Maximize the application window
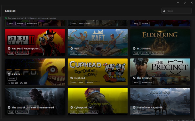 click(x=185, y=2)
